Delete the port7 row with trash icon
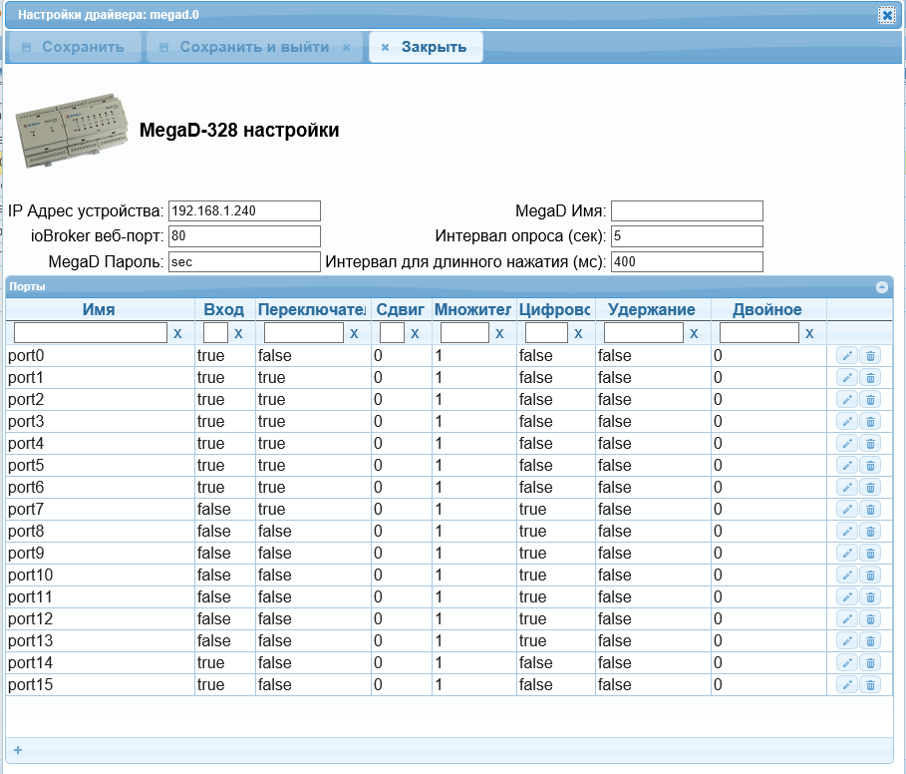 [870, 510]
